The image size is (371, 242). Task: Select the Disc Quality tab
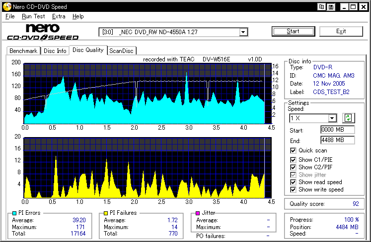[88, 50]
